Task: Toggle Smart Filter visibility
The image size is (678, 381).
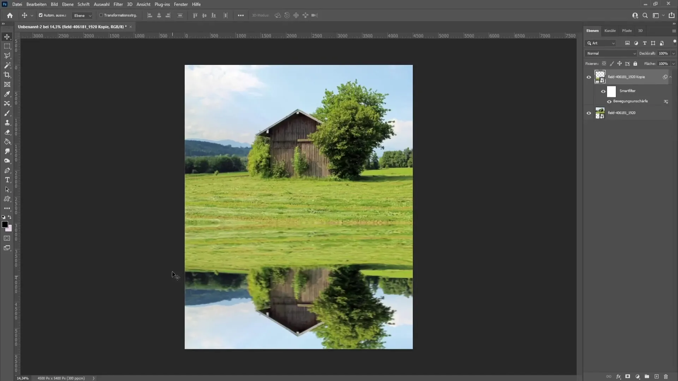Action: coord(603,91)
